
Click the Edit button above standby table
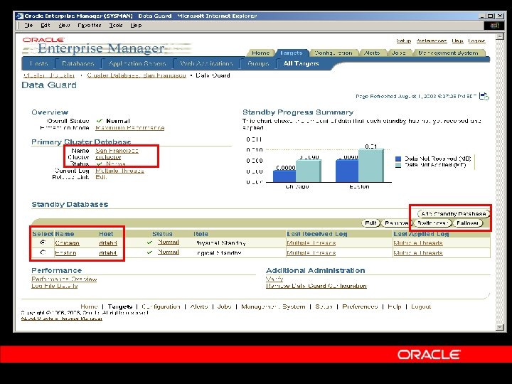tap(370, 223)
